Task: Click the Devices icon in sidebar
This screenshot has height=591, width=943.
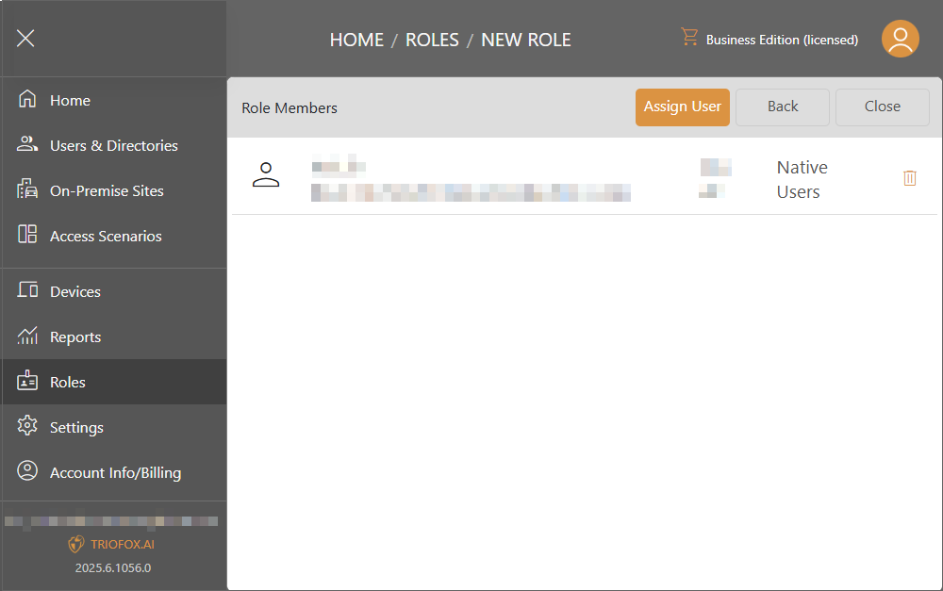Action: point(27,289)
